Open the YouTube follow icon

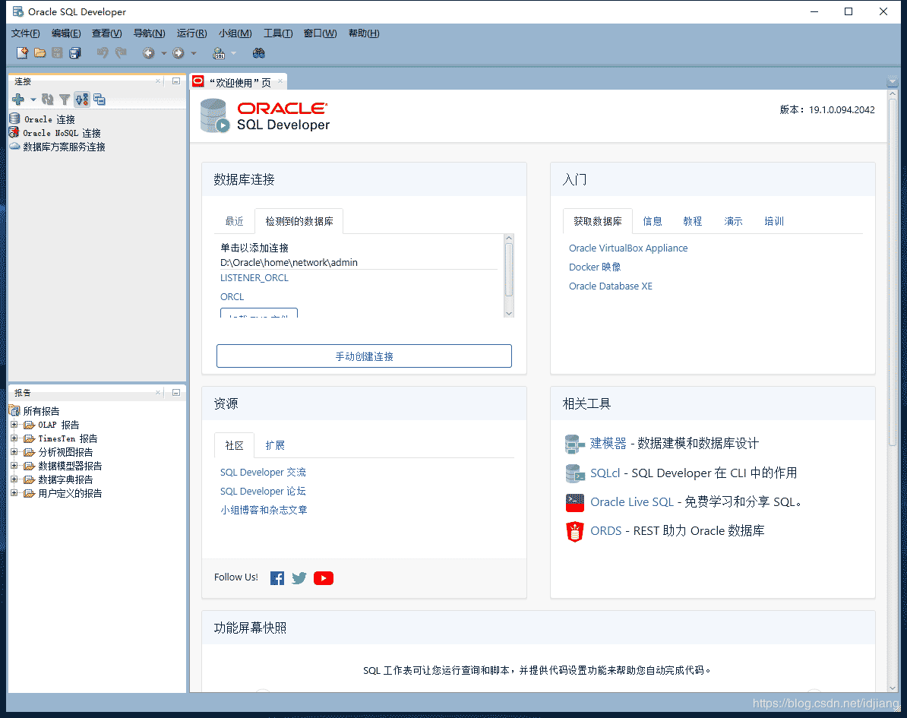(324, 578)
